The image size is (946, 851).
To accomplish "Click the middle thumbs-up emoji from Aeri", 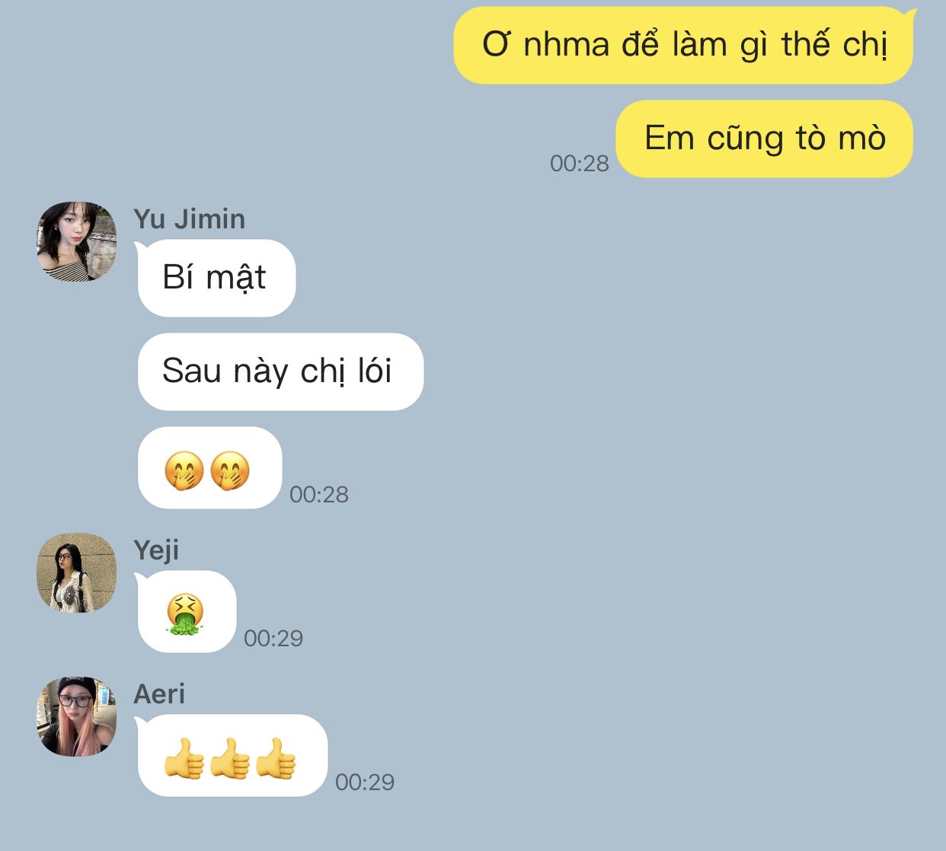I will [x=230, y=758].
